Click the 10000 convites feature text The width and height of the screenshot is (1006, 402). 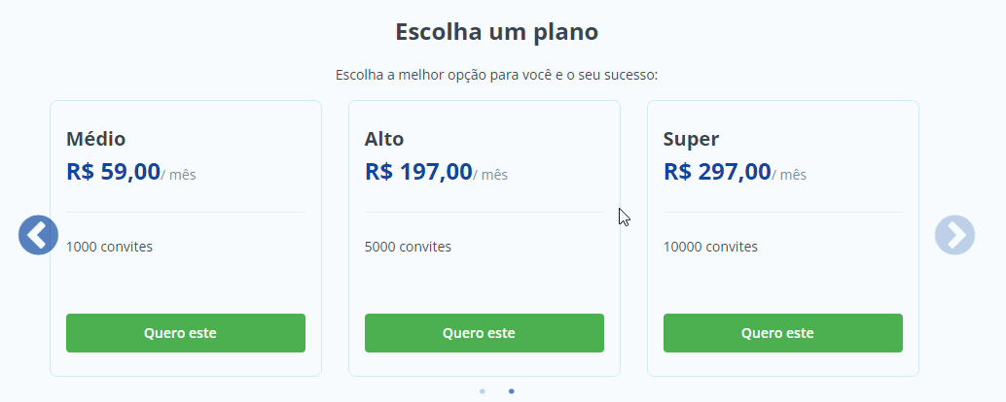coord(710,247)
